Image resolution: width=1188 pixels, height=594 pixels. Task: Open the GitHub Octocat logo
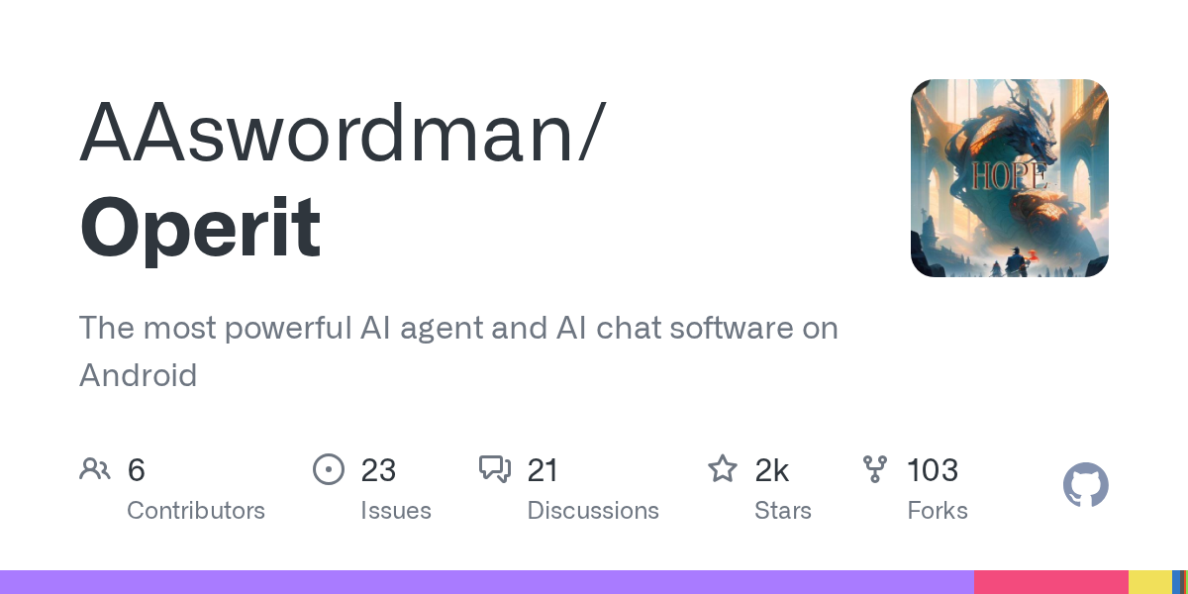pos(1085,486)
